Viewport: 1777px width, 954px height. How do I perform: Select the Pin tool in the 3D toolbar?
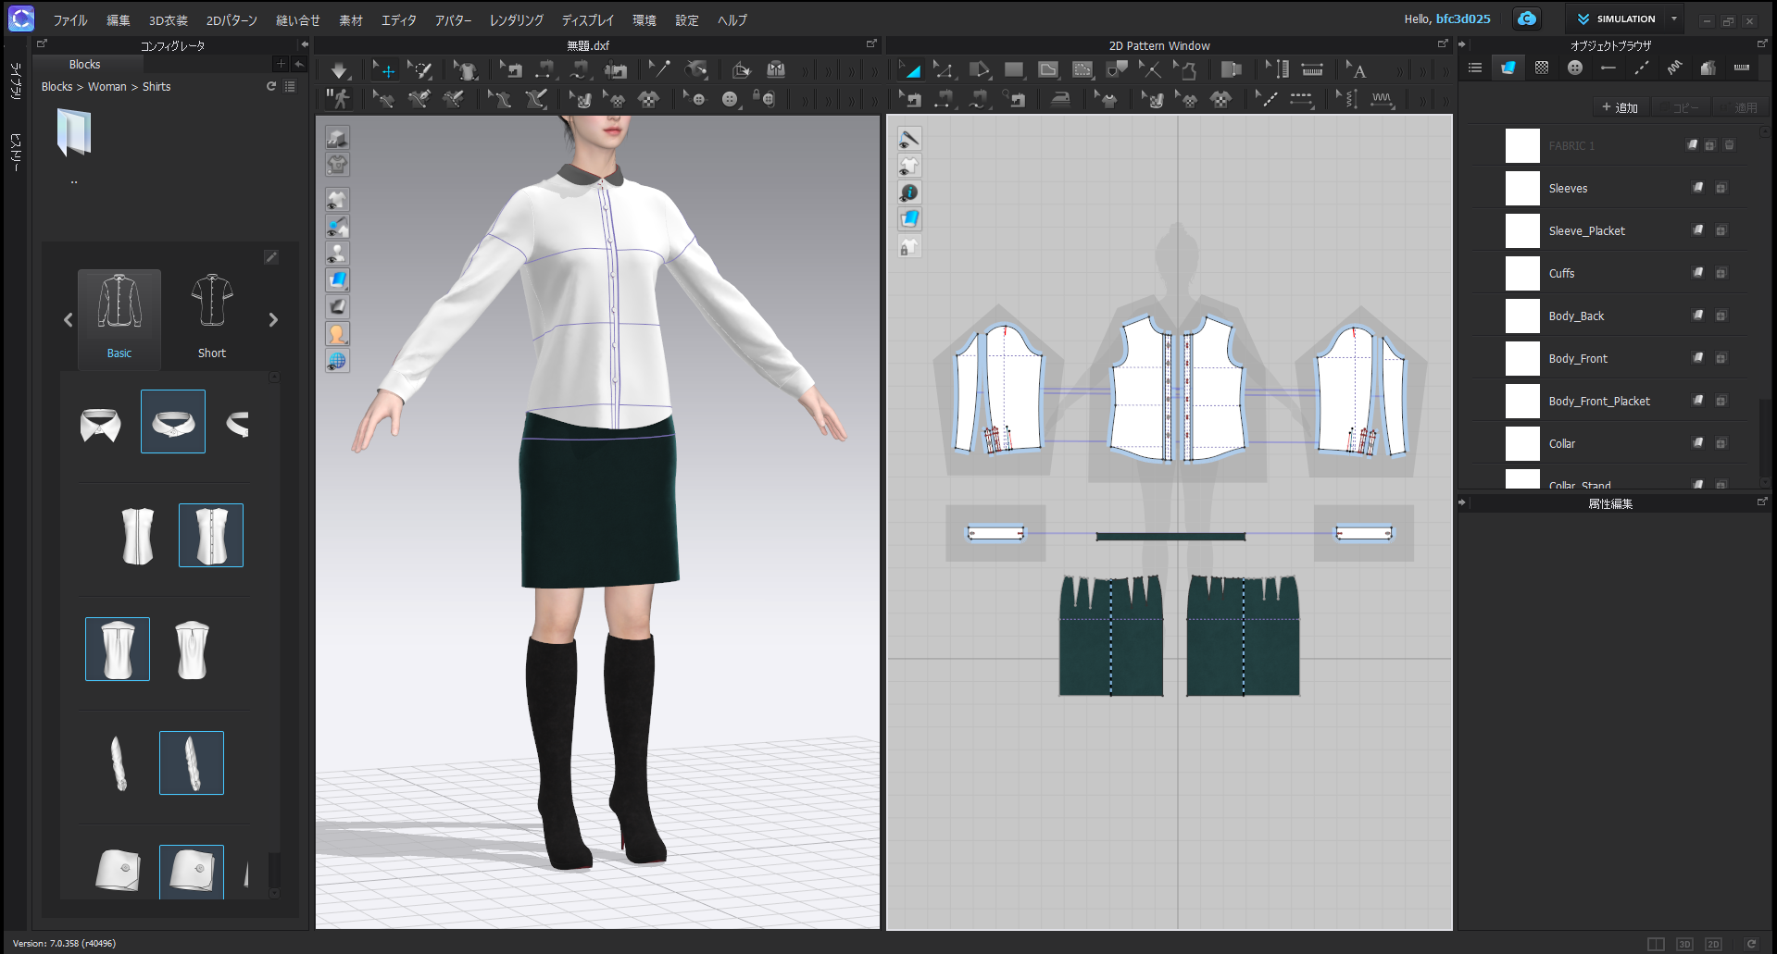[x=661, y=68]
